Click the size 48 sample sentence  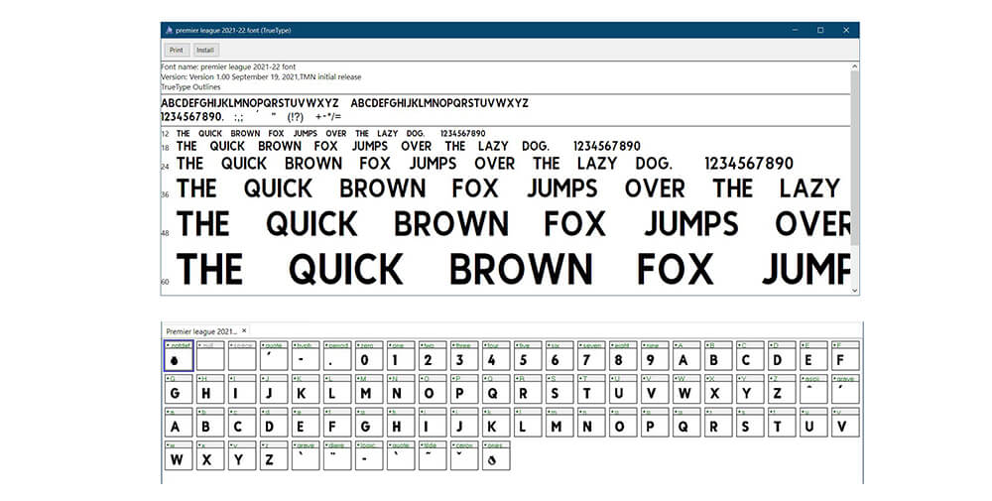coord(513,224)
